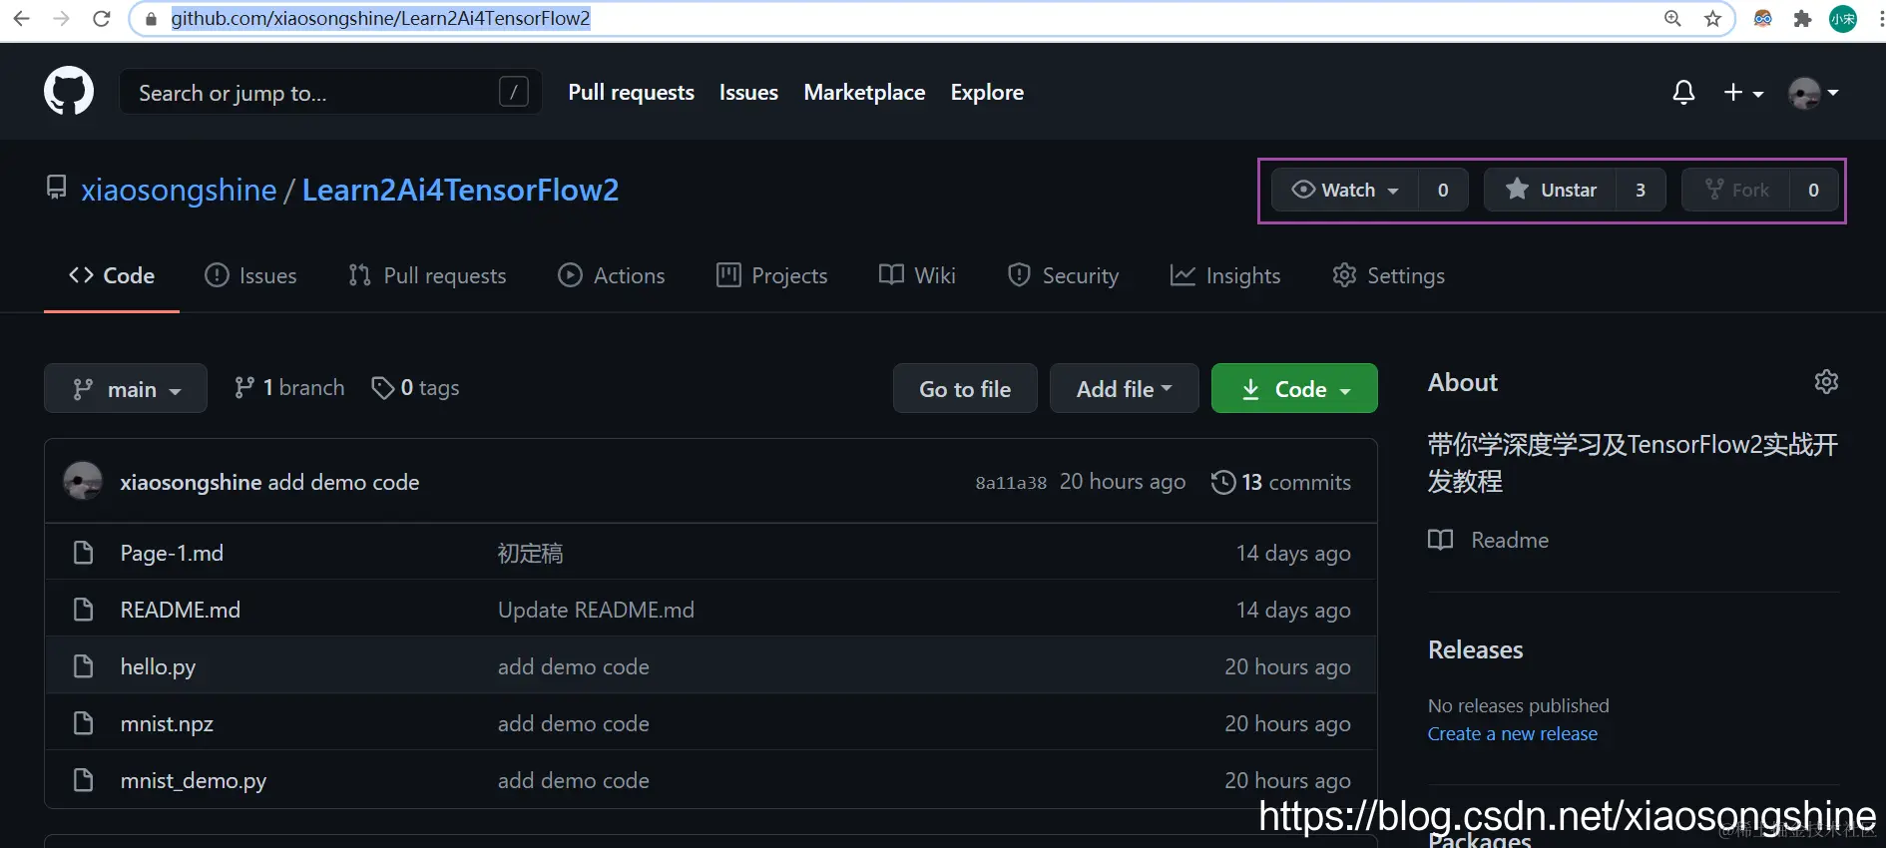Unstar the repository
The width and height of the screenshot is (1886, 848).
coord(1550,190)
